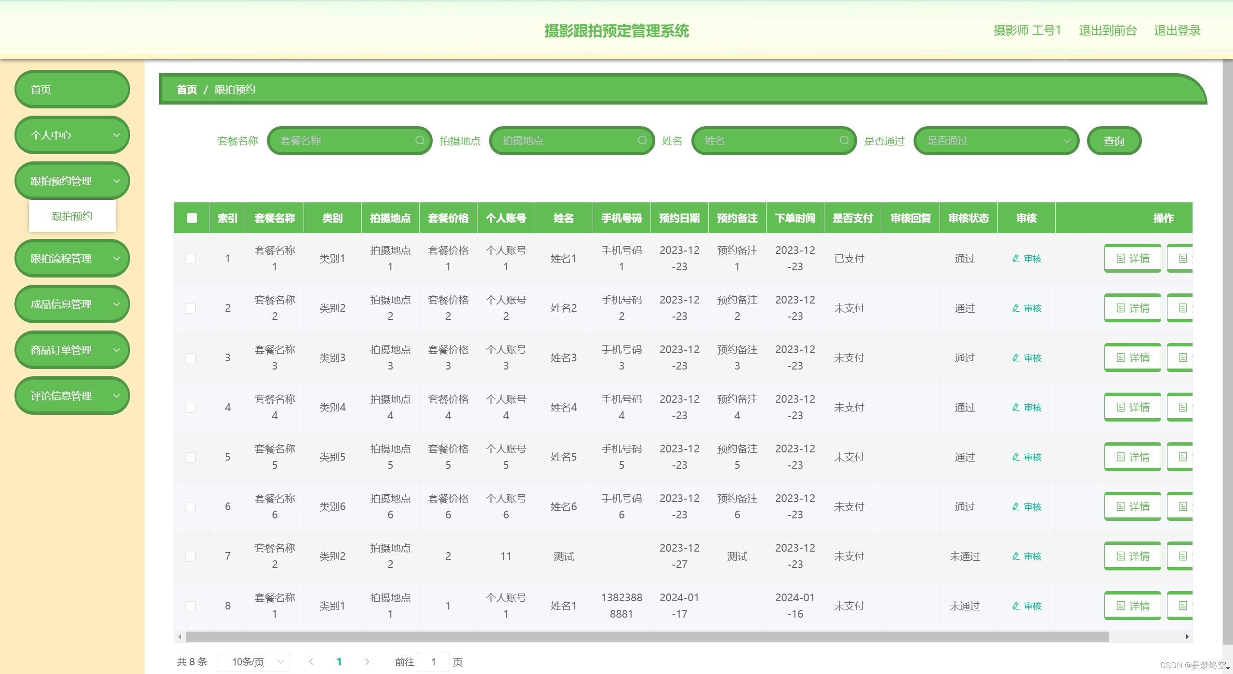Click the 前往 page number input
The width and height of the screenshot is (1233, 674).
(433, 661)
